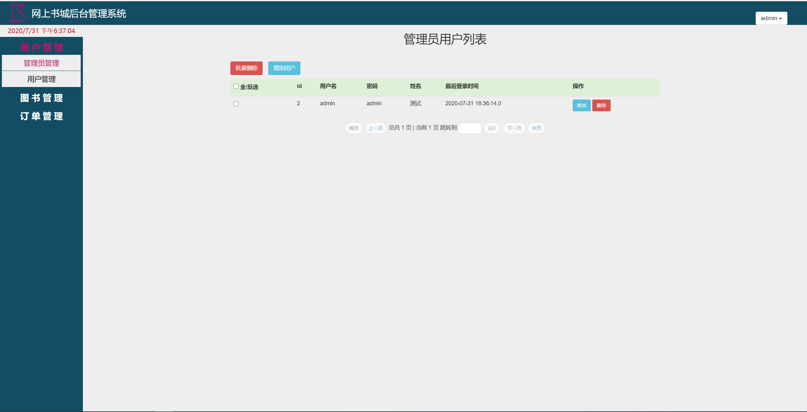This screenshot has height=412, width=807.
Task: Go to the first page link
Action: [x=353, y=128]
